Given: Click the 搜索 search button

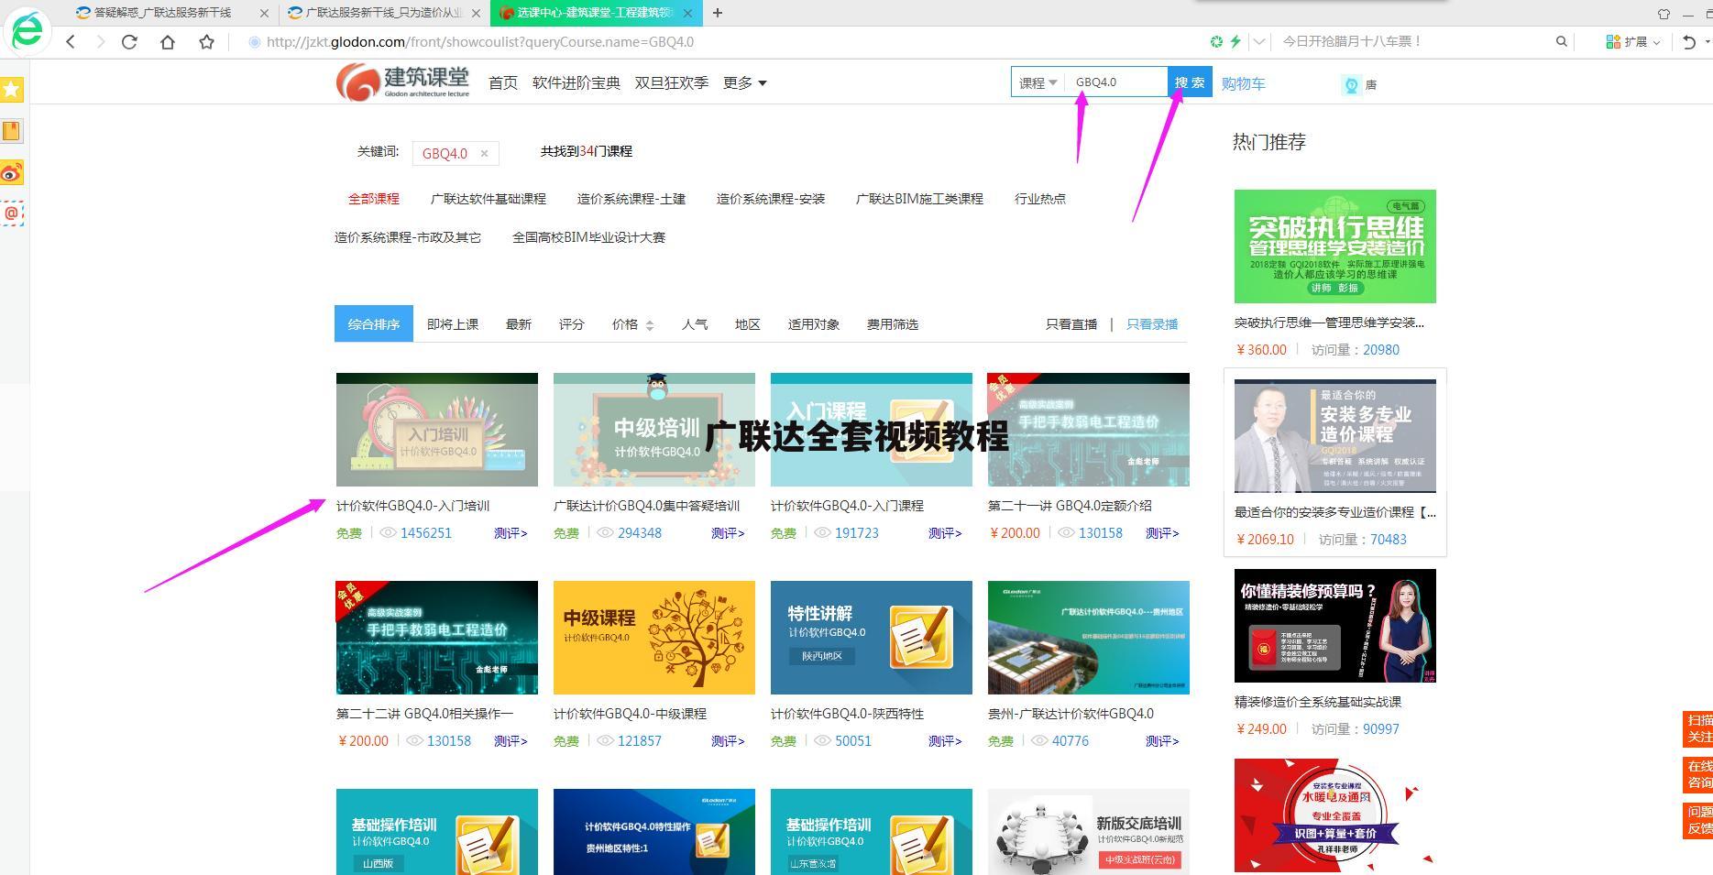Looking at the screenshot, I should (x=1190, y=82).
